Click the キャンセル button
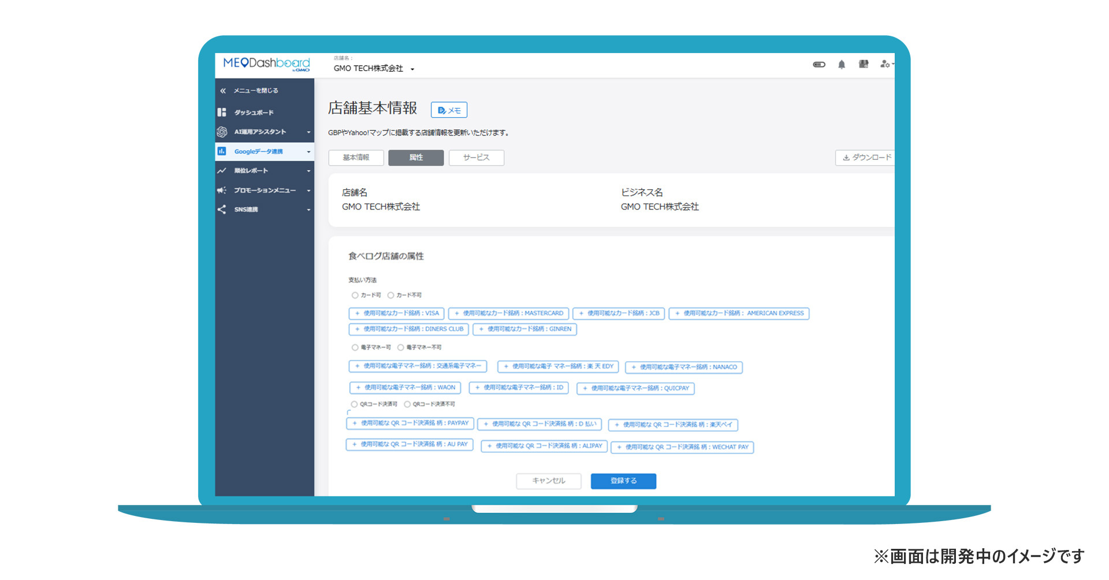The width and height of the screenshot is (1109, 580). point(548,481)
